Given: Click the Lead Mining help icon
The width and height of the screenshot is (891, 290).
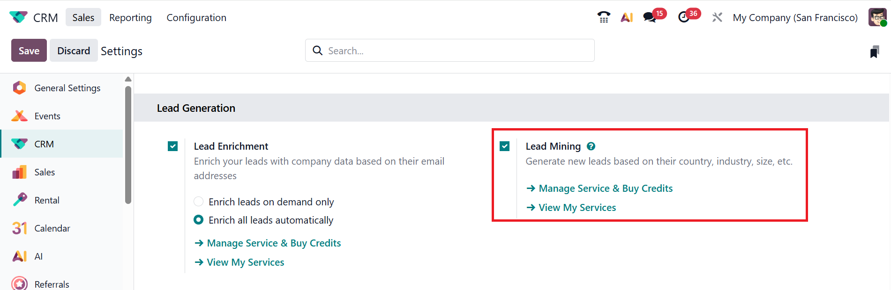Looking at the screenshot, I should tap(591, 146).
